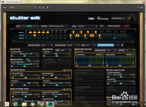Click the iZotope logo
Screen dimensions: 146x107
coord(103,18)
